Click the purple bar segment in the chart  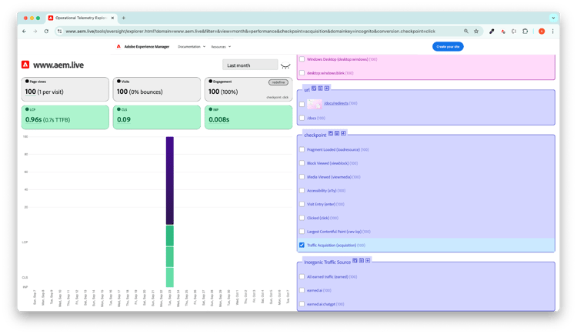(169, 180)
